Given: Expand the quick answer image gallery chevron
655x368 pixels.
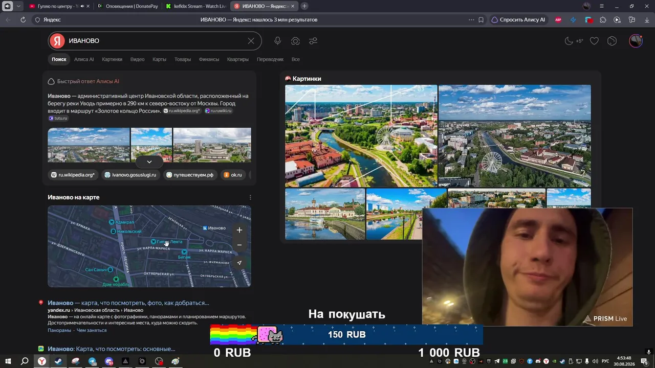Looking at the screenshot, I should (x=149, y=162).
